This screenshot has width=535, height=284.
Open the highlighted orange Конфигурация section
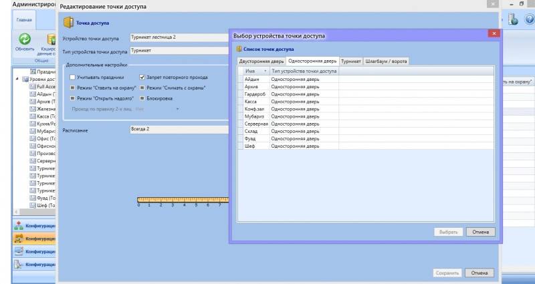[34, 239]
